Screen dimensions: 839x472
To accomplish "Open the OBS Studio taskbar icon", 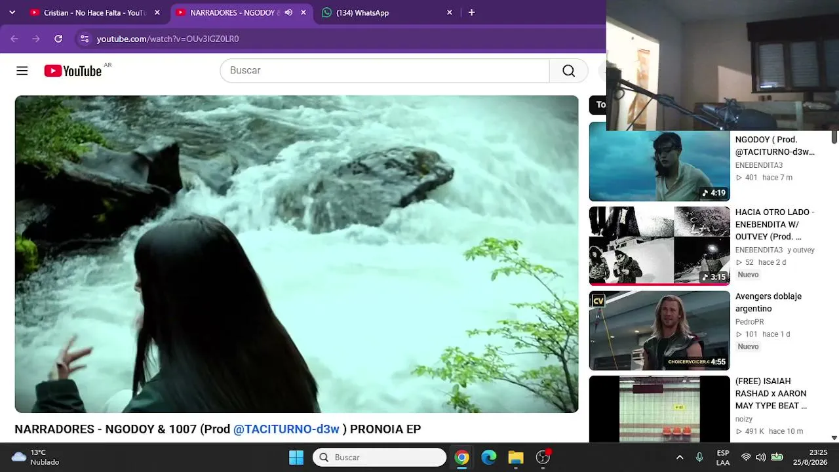I will click(x=543, y=458).
